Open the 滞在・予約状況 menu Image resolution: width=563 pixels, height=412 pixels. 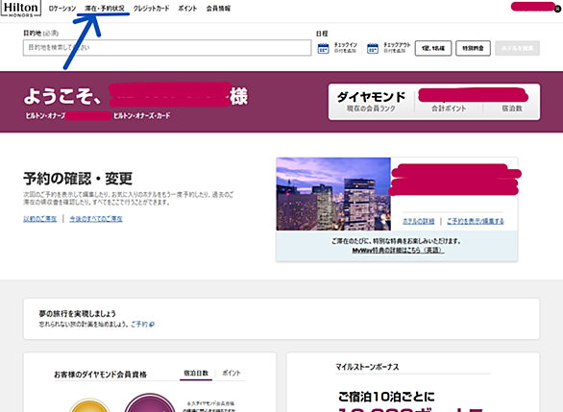(x=105, y=9)
